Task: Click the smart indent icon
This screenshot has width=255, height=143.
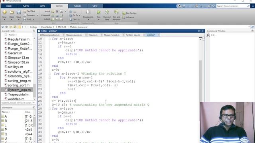Action: click(53, 19)
